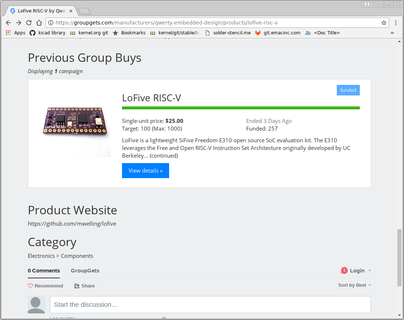This screenshot has width=404, height=320.
Task: Open kernel.org git bookmark
Action: [89, 33]
